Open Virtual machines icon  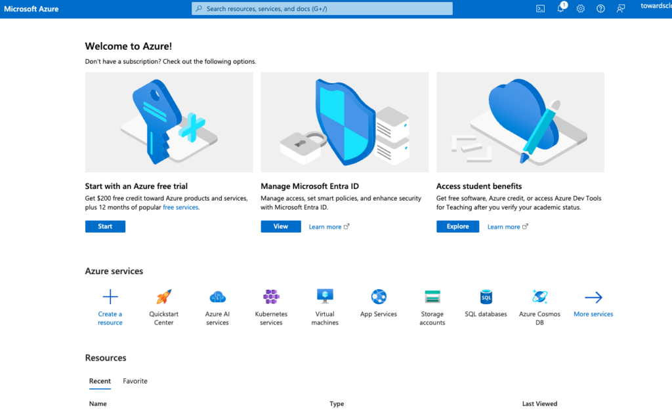click(x=325, y=296)
